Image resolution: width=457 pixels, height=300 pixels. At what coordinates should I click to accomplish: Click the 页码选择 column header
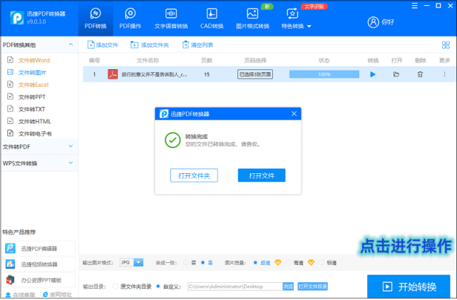point(255,61)
